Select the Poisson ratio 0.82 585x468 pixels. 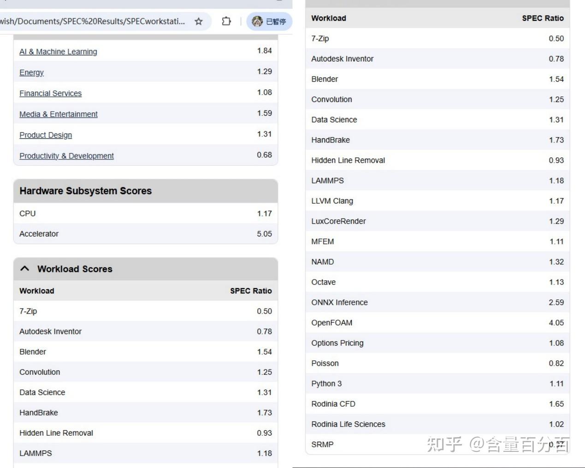556,363
